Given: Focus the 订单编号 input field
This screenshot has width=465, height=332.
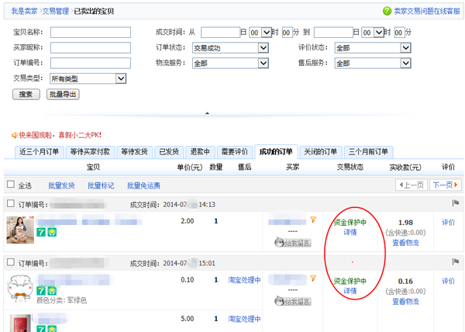Looking at the screenshot, I should click(x=91, y=63).
